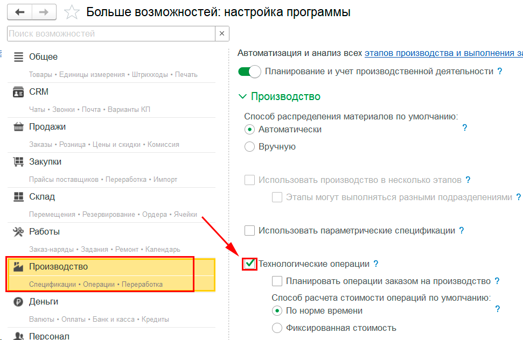Click the Заказ-наряды • Задания • Ремонт subtitle
The image size is (523, 340).
[104, 250]
